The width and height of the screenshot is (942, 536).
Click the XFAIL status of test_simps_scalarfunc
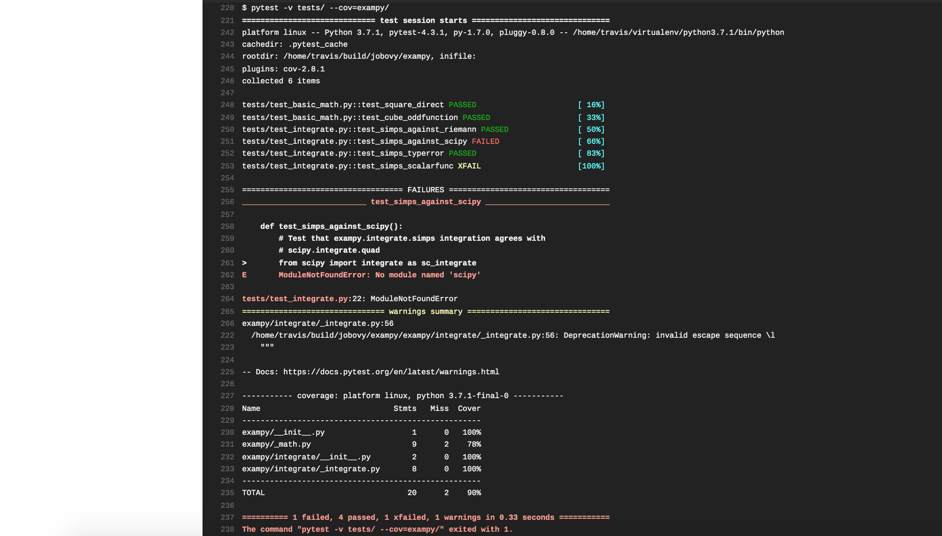[469, 166]
